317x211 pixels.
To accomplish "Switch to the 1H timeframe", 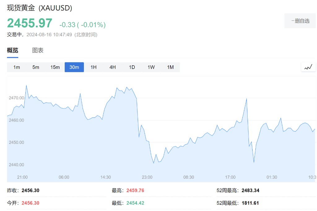I will tap(93, 67).
